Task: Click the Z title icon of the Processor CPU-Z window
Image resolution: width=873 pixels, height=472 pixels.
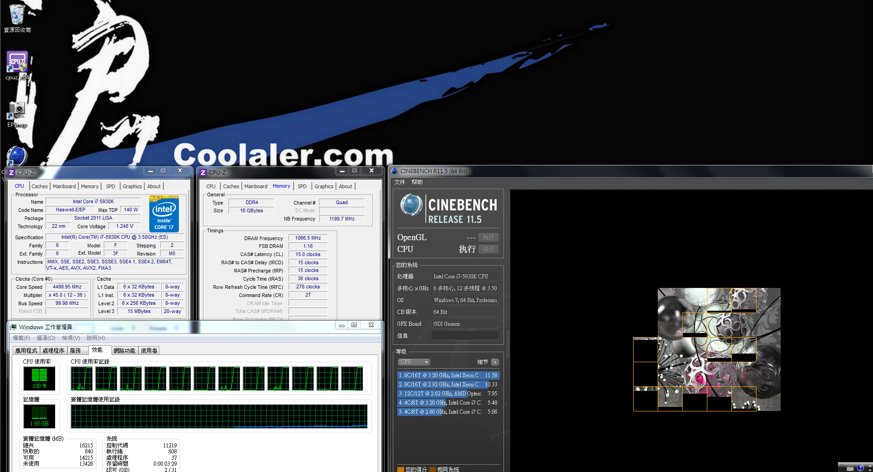Action: click(11, 173)
